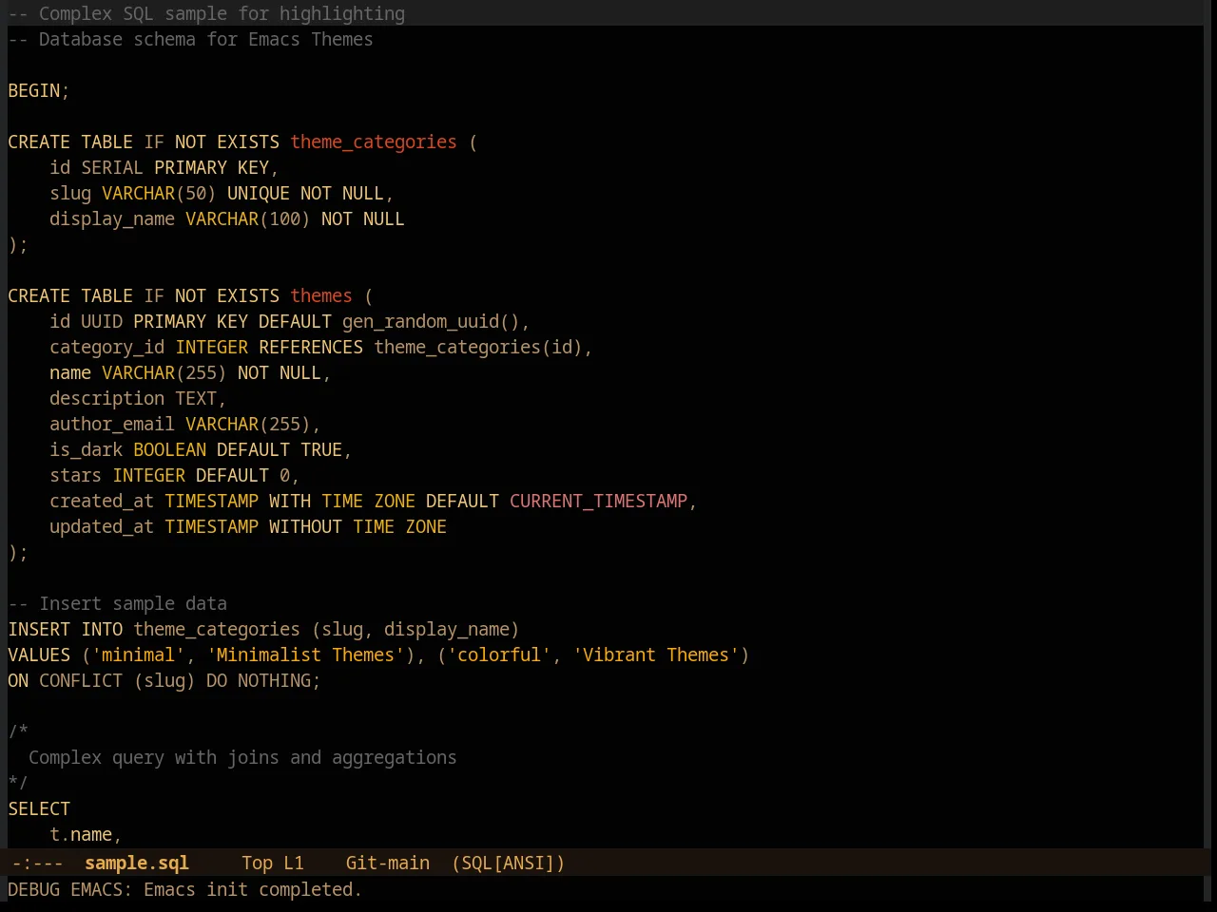The image size is (1217, 912).
Task: Click the theme_categories table name in CREATE TABLE
Action: (x=374, y=142)
